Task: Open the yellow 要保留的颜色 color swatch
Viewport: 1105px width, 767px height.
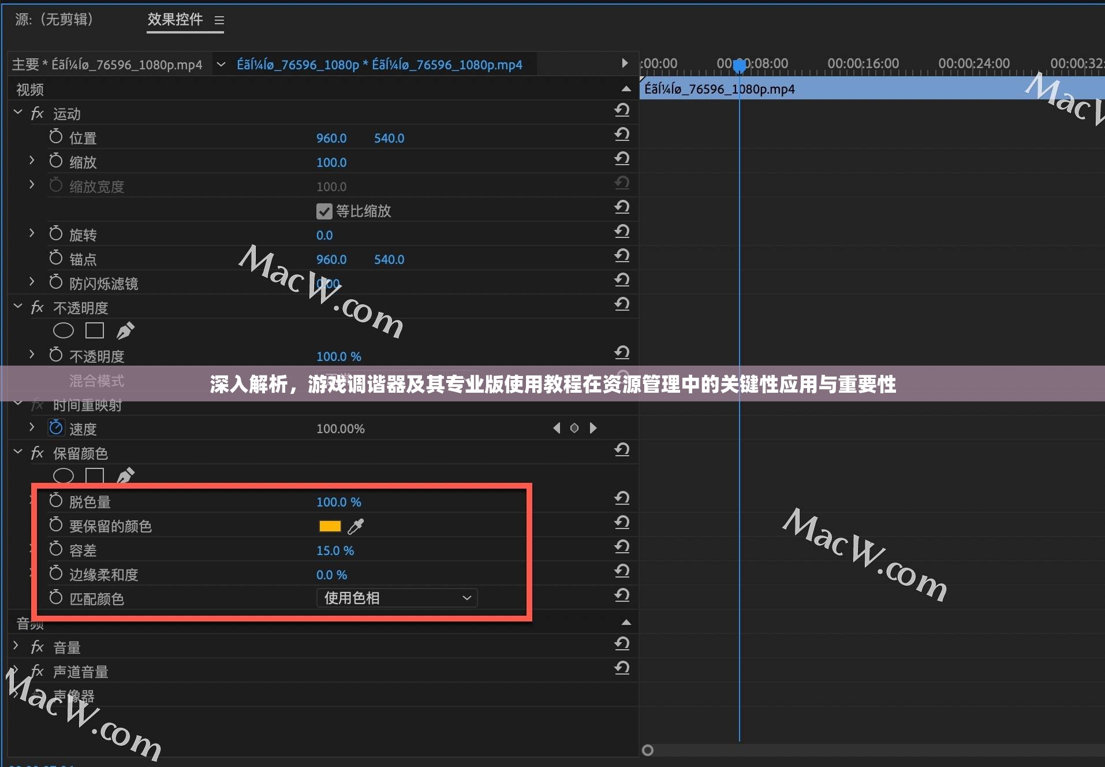Action: (x=330, y=526)
